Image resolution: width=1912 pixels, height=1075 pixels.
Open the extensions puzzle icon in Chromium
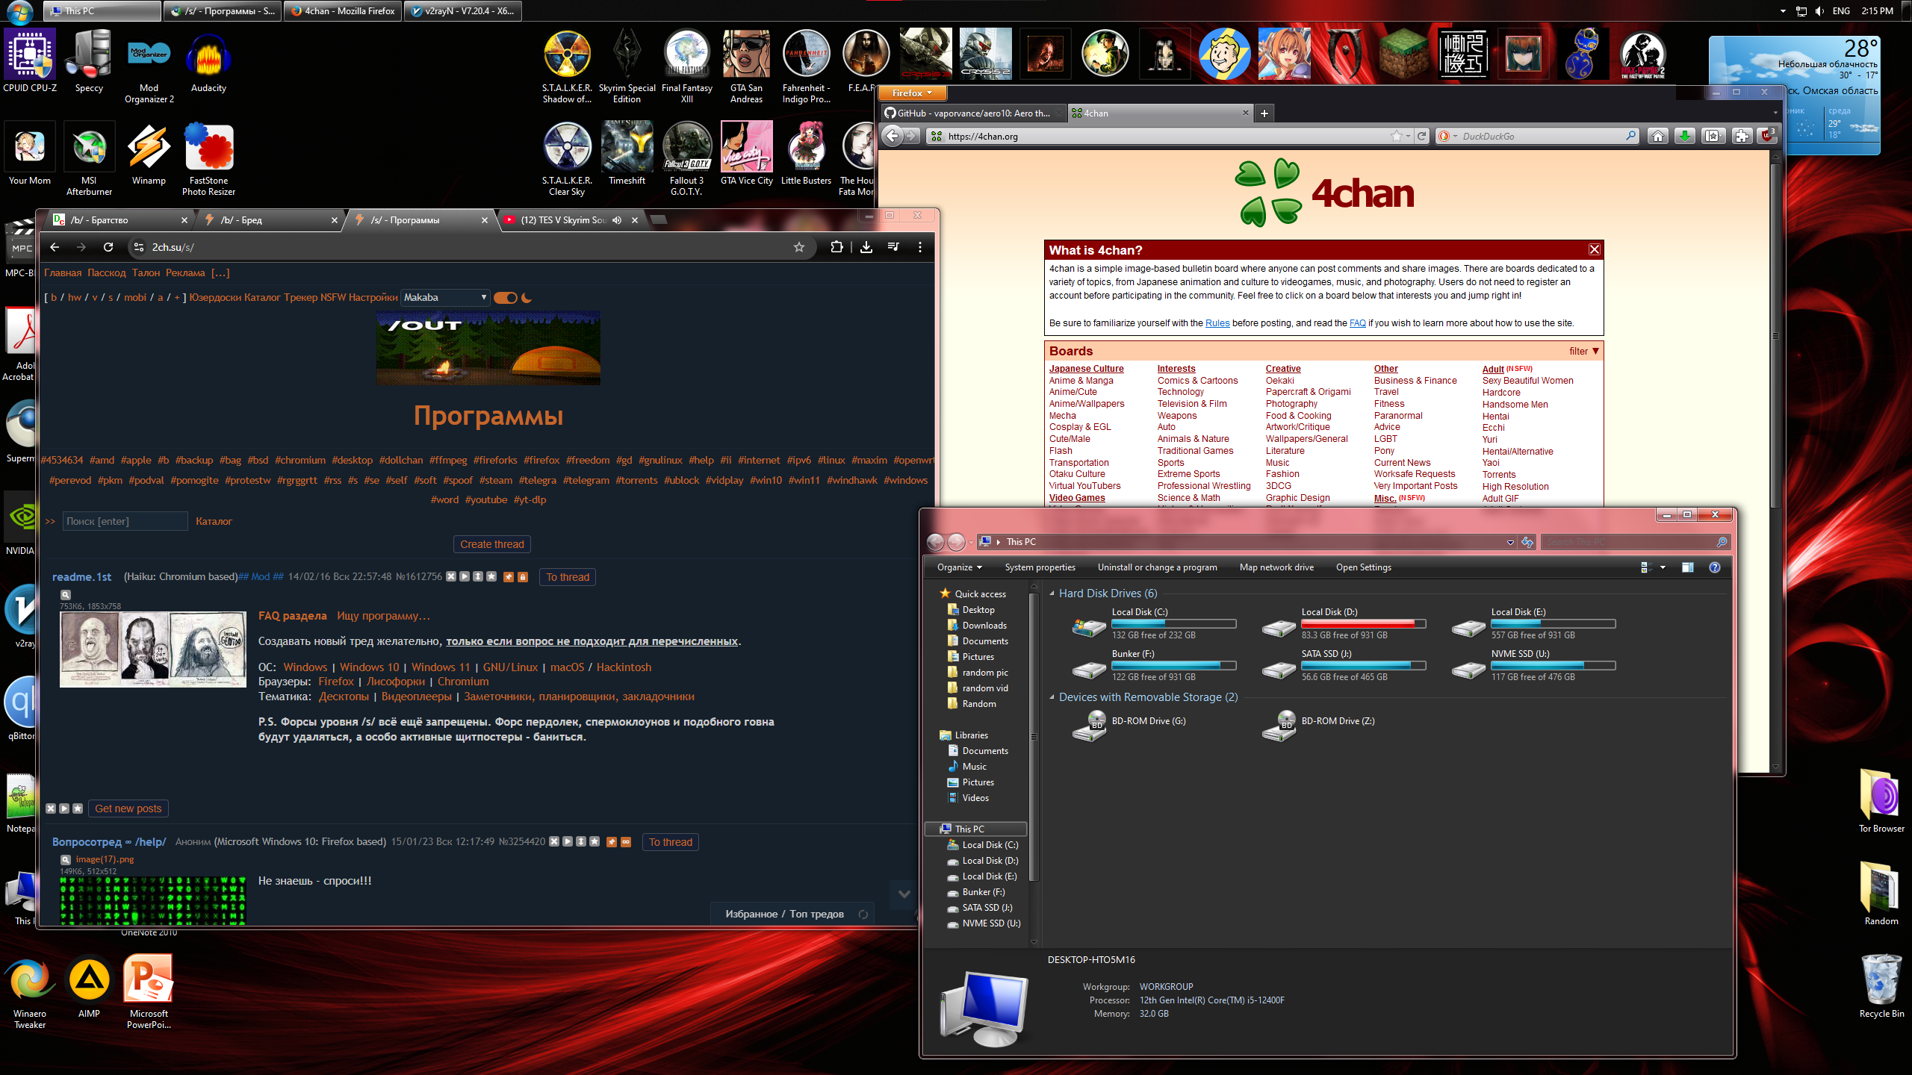[x=836, y=247]
